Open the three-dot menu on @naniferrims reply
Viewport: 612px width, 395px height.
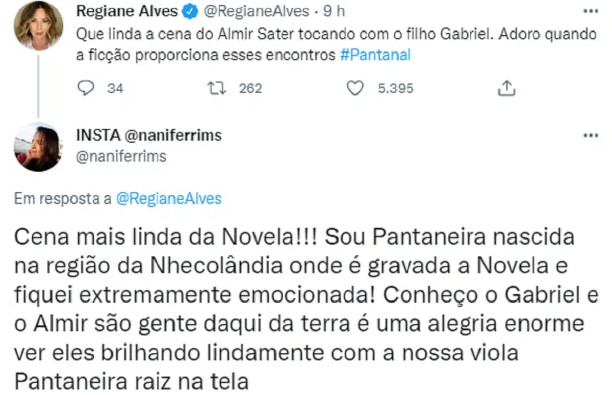click(x=590, y=135)
